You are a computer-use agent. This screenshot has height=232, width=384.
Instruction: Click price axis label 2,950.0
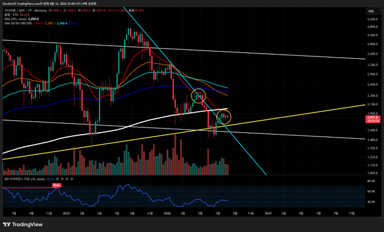coord(373,74)
